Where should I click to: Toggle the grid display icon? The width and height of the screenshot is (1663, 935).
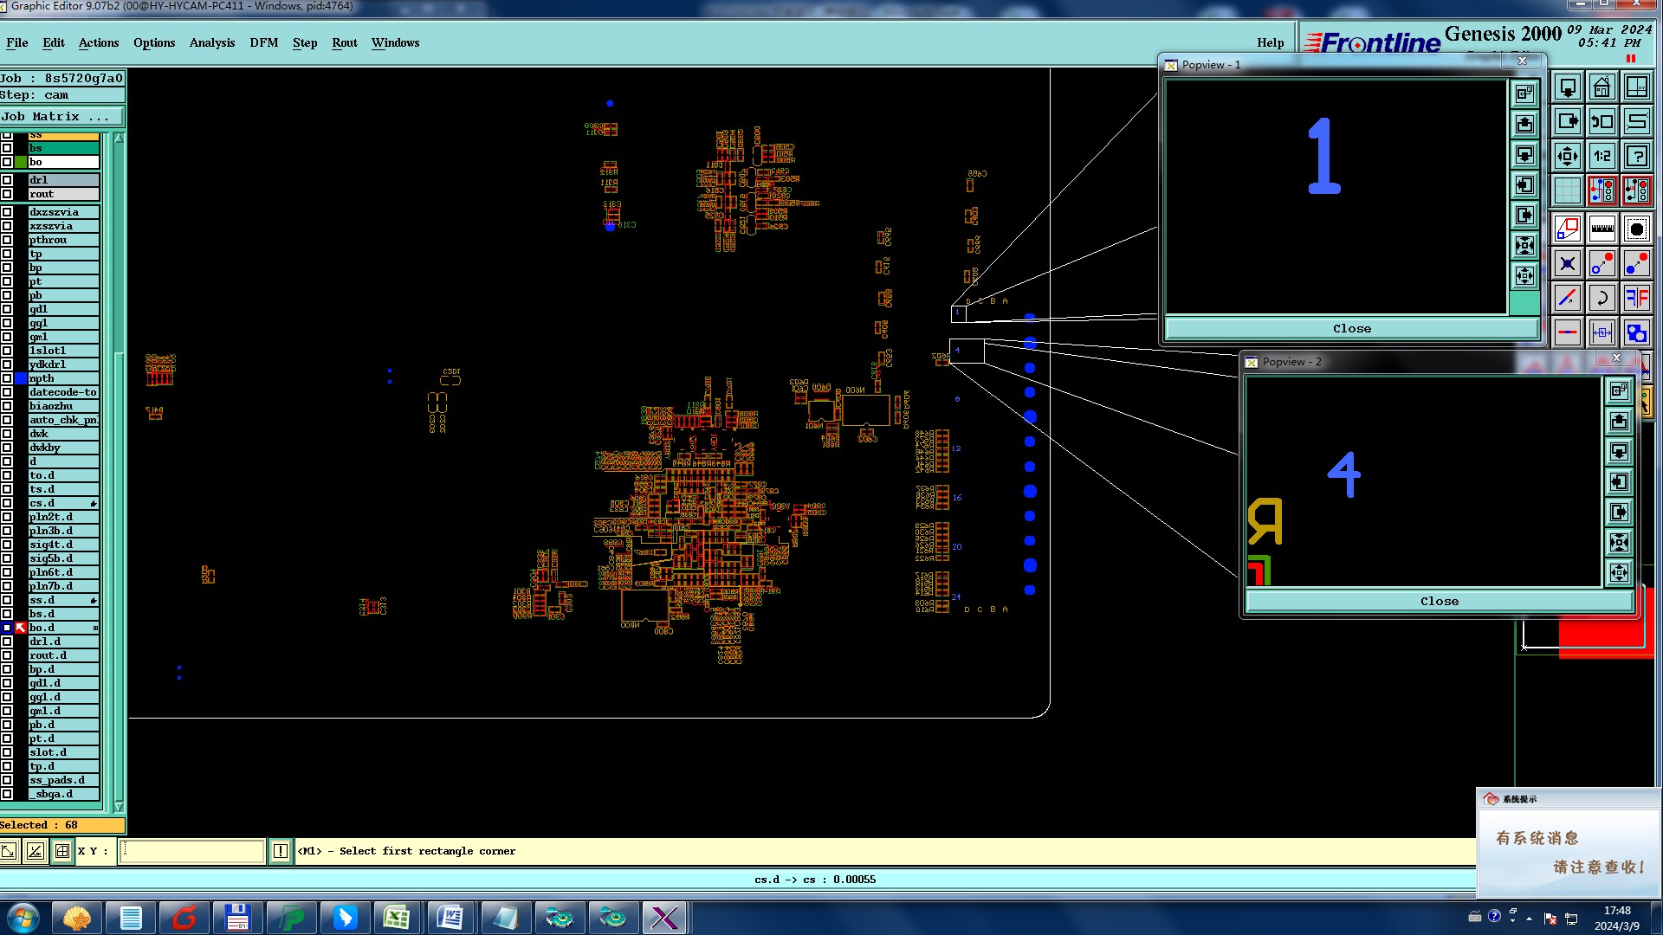[x=1567, y=190]
